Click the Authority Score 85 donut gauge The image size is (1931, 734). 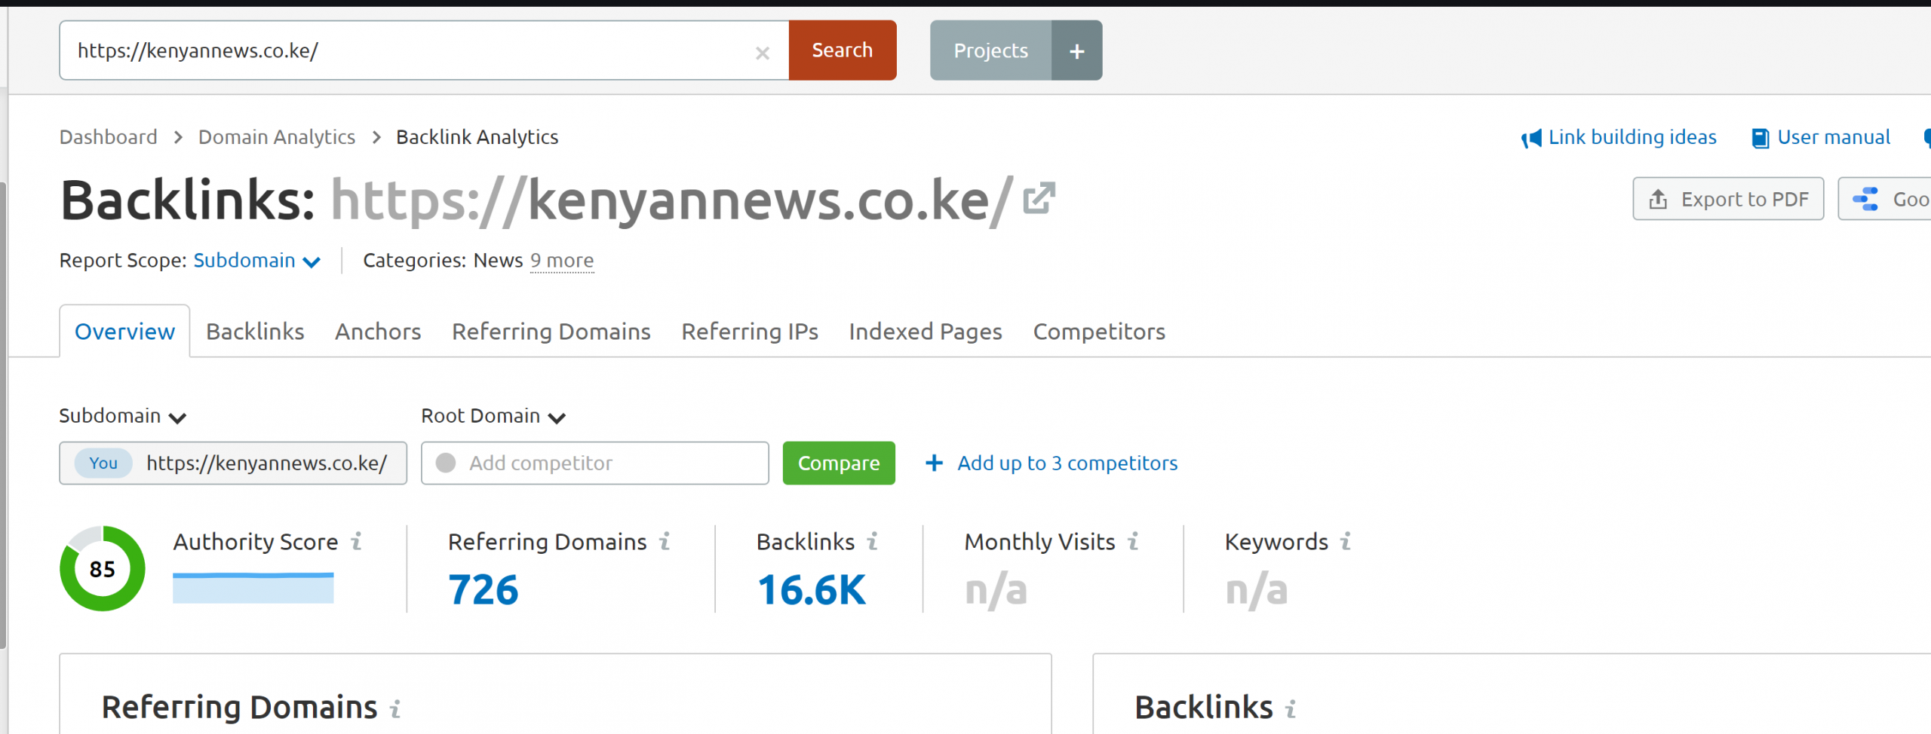point(103,568)
